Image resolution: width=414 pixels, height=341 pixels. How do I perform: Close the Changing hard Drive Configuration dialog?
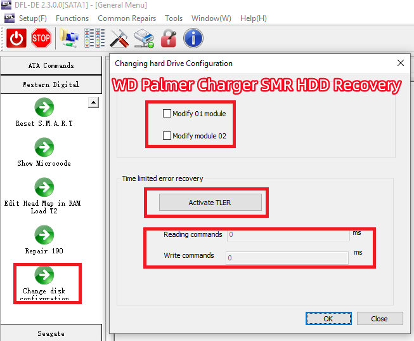(x=401, y=63)
